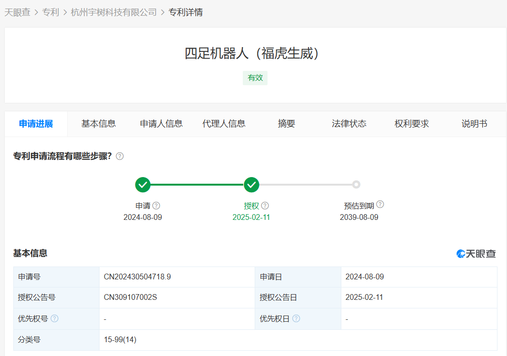
Task: Click help icon beside 优先权号
Action: [x=55, y=318]
